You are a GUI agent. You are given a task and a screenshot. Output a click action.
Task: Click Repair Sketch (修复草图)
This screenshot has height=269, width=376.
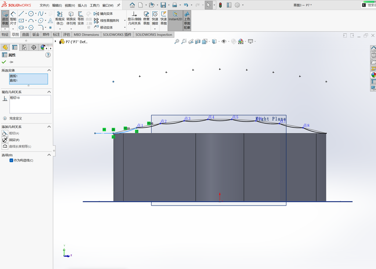coord(146,18)
